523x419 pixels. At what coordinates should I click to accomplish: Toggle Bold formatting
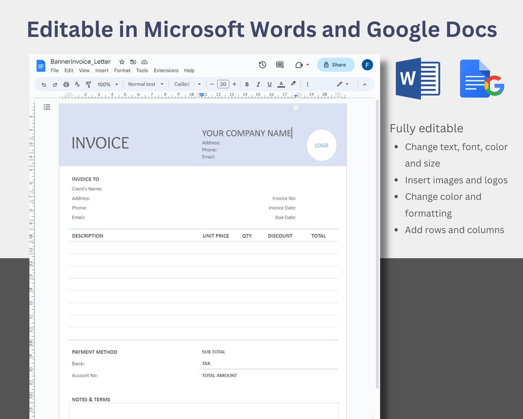(x=247, y=84)
